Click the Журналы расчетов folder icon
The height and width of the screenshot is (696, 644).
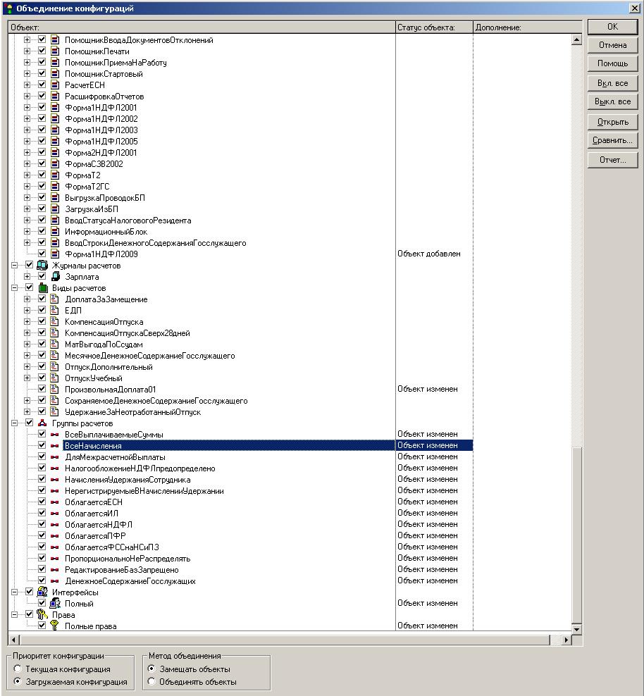(42, 266)
